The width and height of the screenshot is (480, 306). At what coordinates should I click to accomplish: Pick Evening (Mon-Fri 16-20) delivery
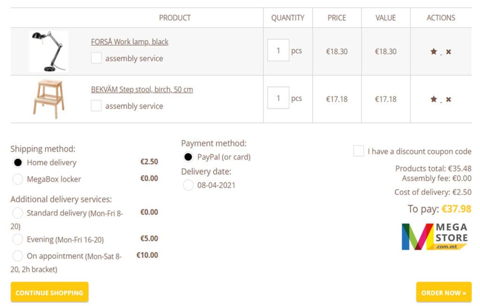point(18,239)
